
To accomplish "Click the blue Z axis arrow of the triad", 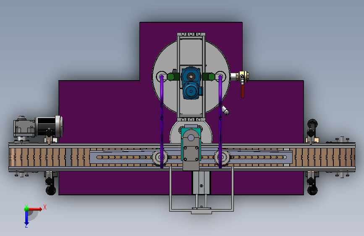I will pyautogui.click(x=26, y=218).
